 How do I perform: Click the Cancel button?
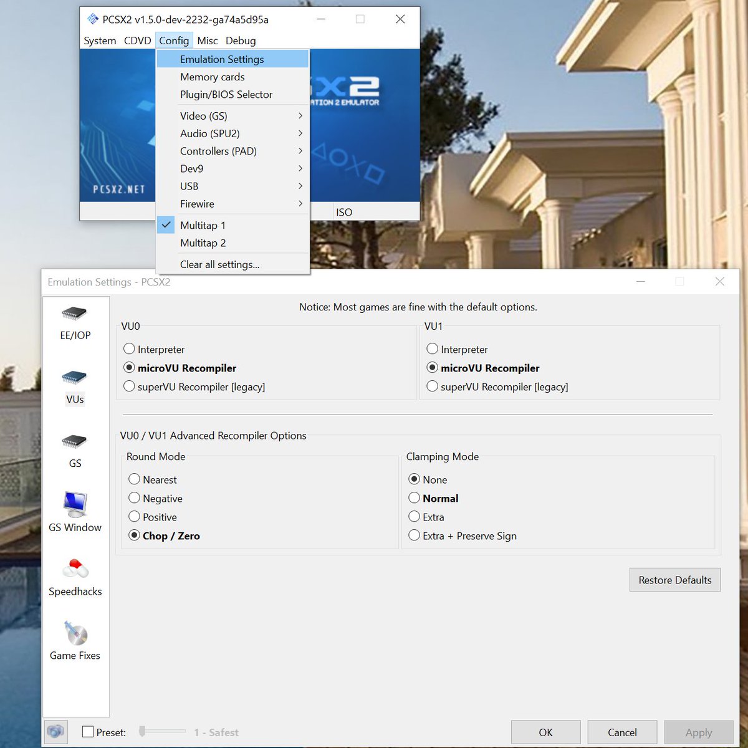coord(622,732)
